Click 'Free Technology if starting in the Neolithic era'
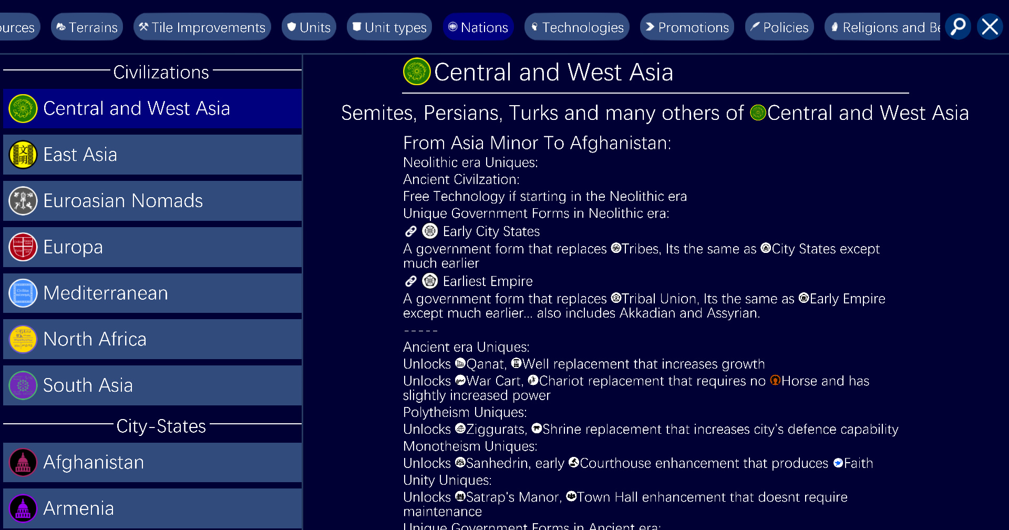 (545, 196)
